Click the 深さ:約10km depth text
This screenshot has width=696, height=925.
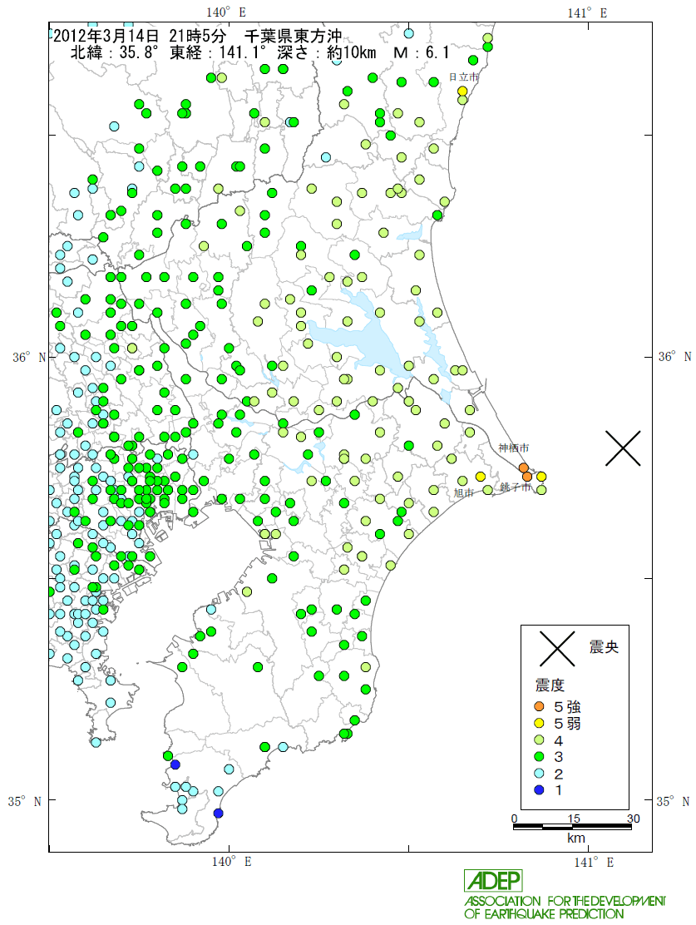[327, 52]
